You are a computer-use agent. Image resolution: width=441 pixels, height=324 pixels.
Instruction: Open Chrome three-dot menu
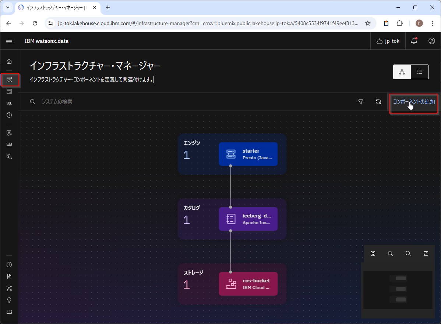(x=433, y=23)
